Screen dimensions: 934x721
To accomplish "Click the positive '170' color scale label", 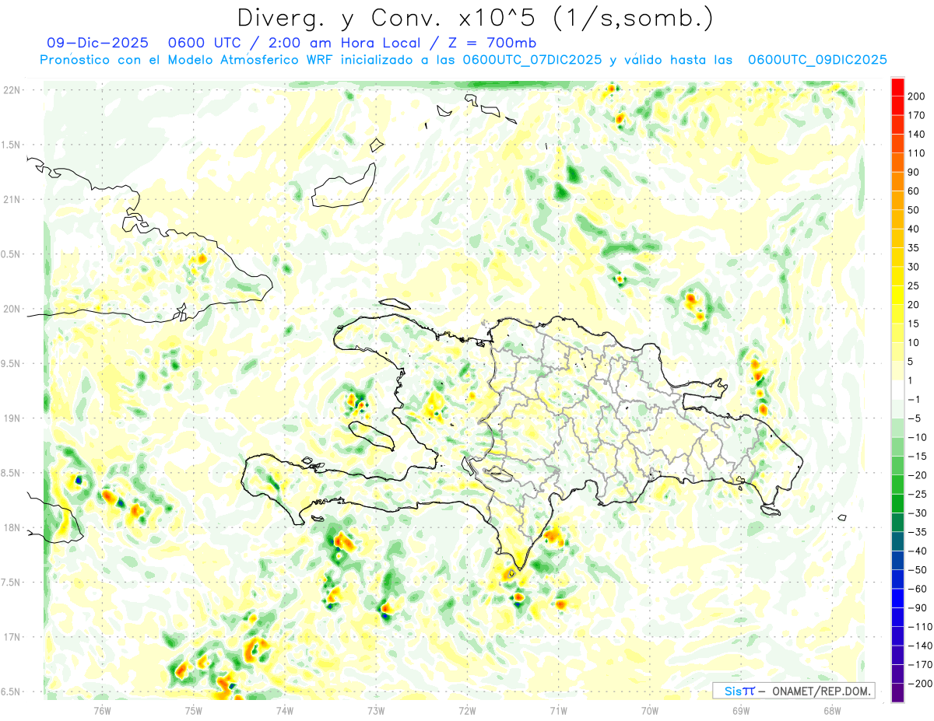I will pyautogui.click(x=917, y=115).
